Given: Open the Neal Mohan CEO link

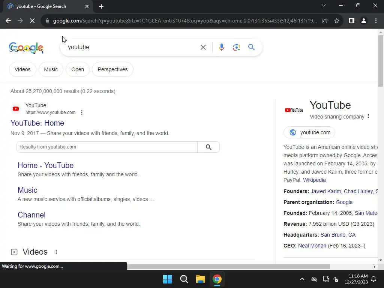Looking at the screenshot, I should [312, 246].
